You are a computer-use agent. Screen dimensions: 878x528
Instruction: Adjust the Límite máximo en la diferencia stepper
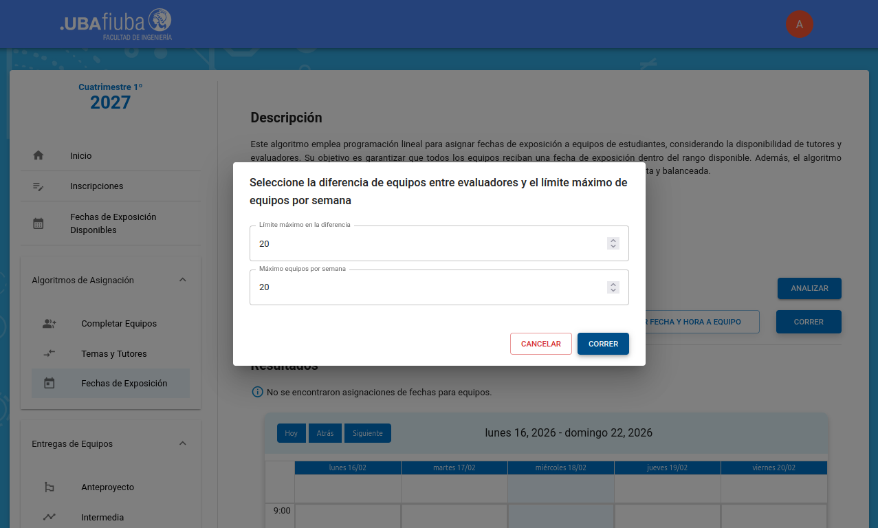[x=613, y=243]
